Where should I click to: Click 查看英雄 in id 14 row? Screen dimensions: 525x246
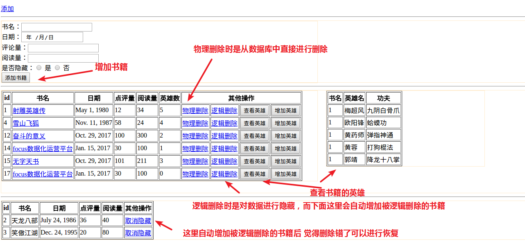tap(255, 149)
